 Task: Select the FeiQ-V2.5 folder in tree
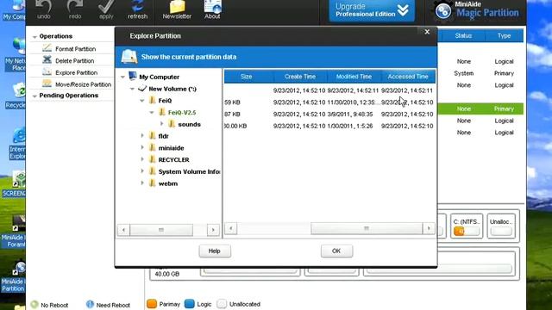(x=182, y=113)
